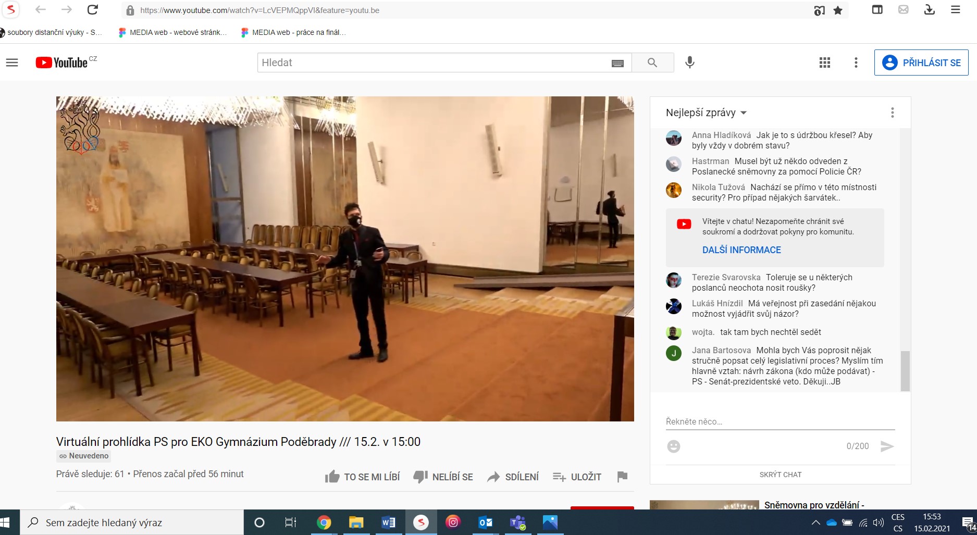The width and height of the screenshot is (977, 535).
Task: Open the YouTube hamburger guide menu
Action: click(x=12, y=63)
